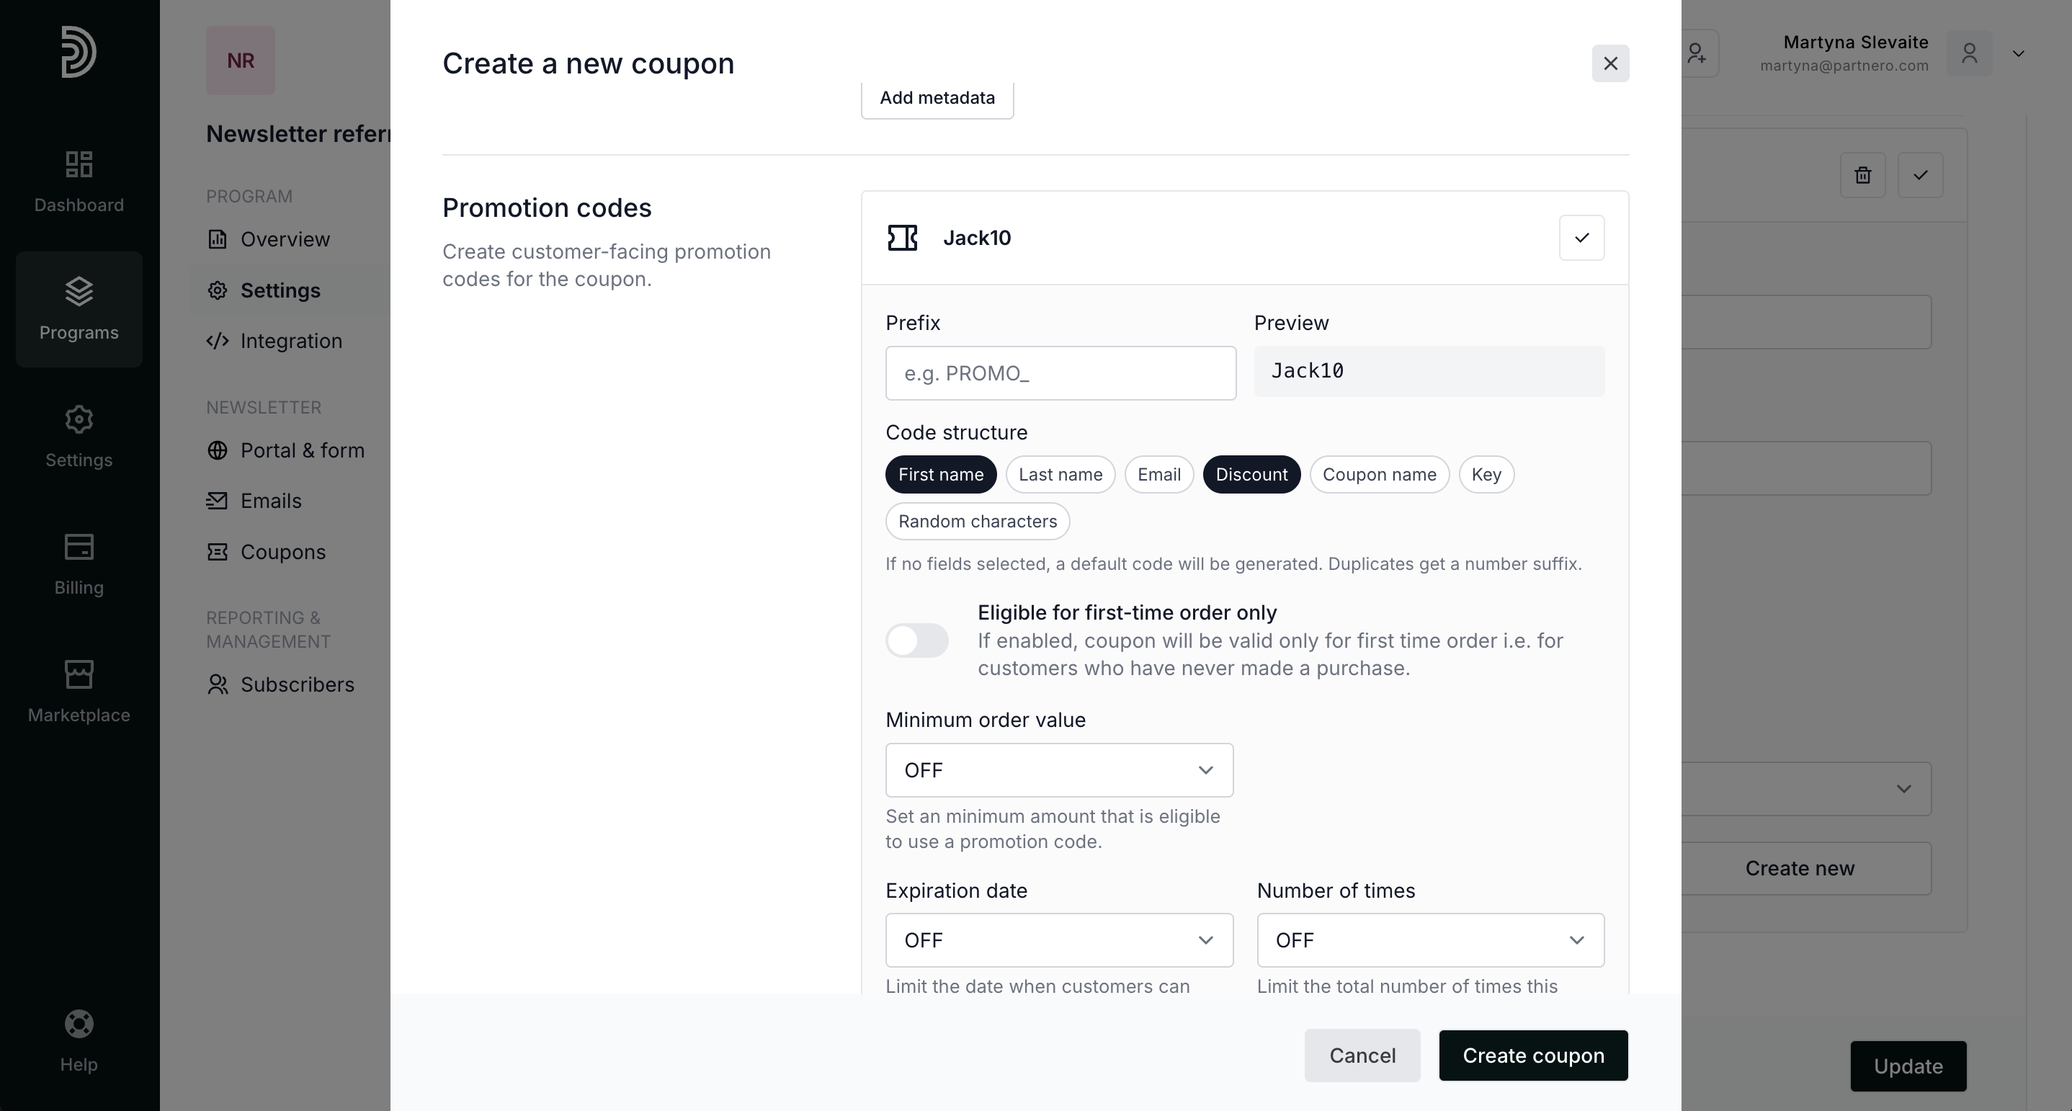Click into the Prefix input field
Image resolution: width=2072 pixels, height=1111 pixels.
[x=1060, y=373]
